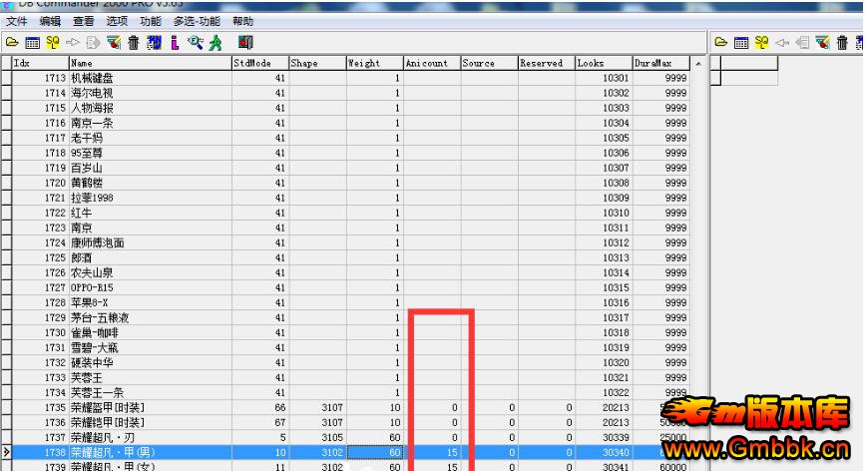The width and height of the screenshot is (865, 471).
Task: Click the Idx cell 1738 in highlighted row
Action: click(40, 452)
